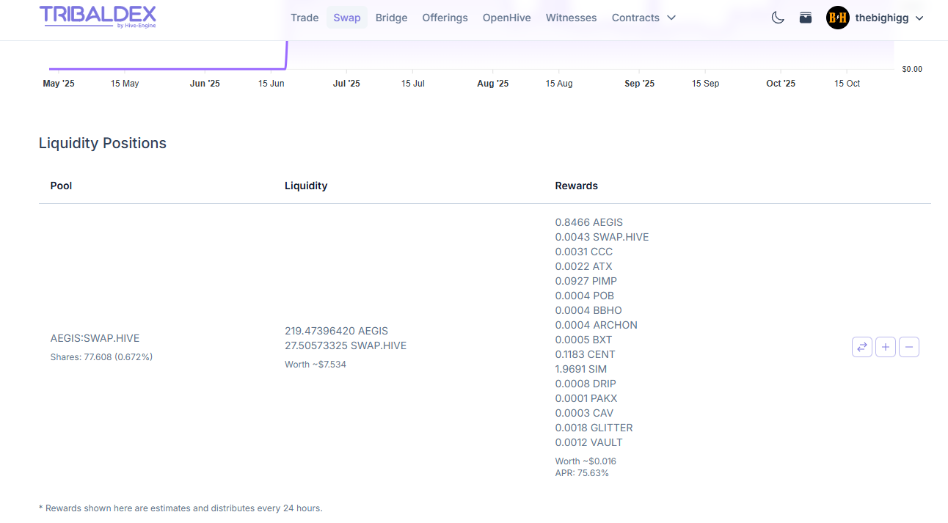Expand the thebighigg account dropdown
This screenshot has height=523, width=948.
tap(919, 18)
